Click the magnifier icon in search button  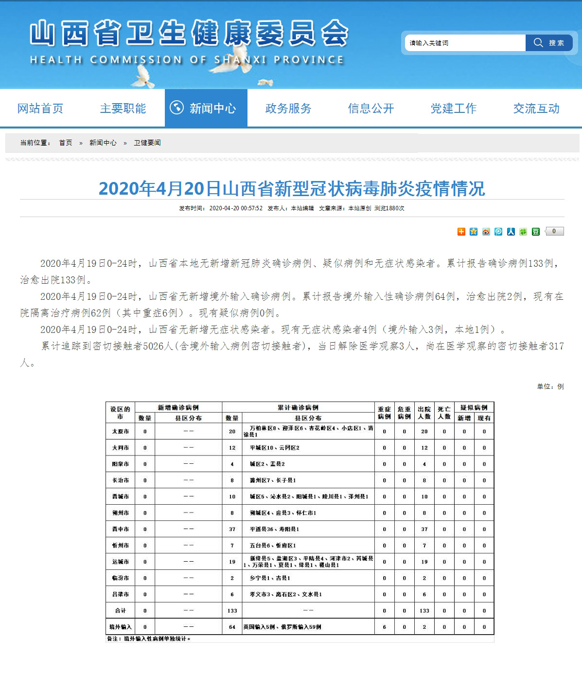pos(538,42)
